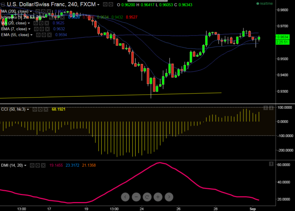Click the blue DMI value 23.3172
This screenshot has height=211, width=295.
72,165
